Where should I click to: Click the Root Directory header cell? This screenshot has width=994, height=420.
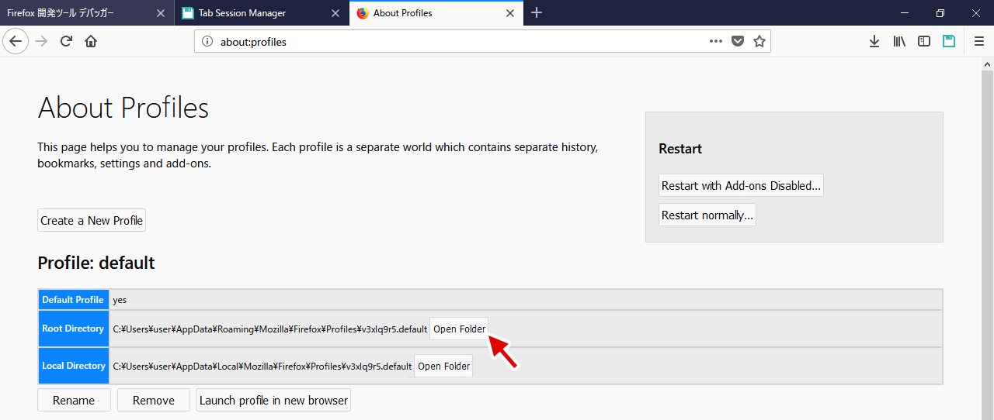tap(73, 329)
